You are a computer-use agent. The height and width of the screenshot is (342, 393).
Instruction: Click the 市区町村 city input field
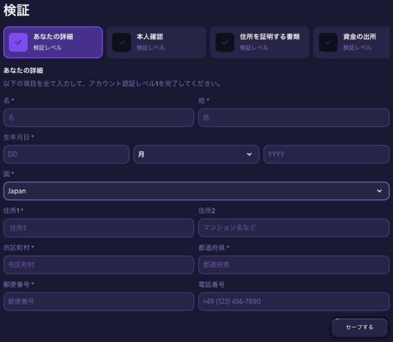[x=99, y=265]
